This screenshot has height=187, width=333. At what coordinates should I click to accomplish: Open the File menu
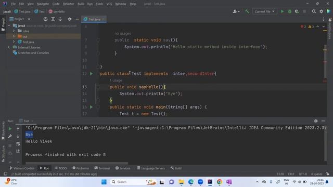[13, 4]
